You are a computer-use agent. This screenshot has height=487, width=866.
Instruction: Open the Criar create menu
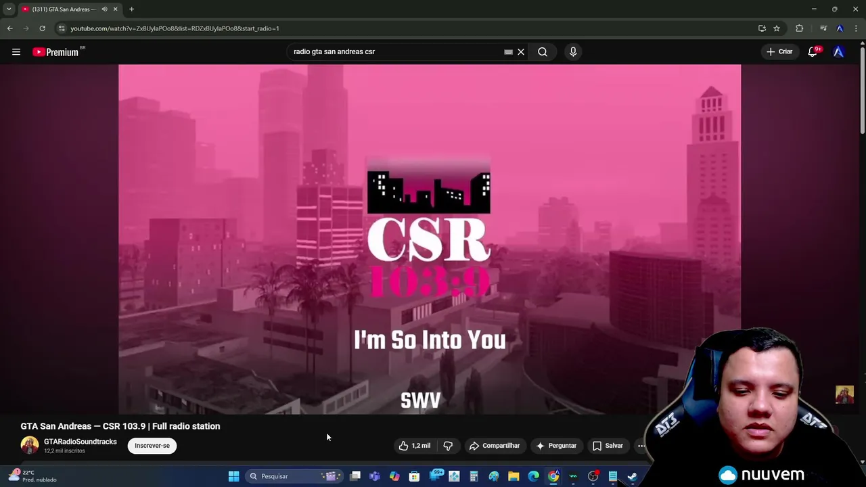coord(779,51)
